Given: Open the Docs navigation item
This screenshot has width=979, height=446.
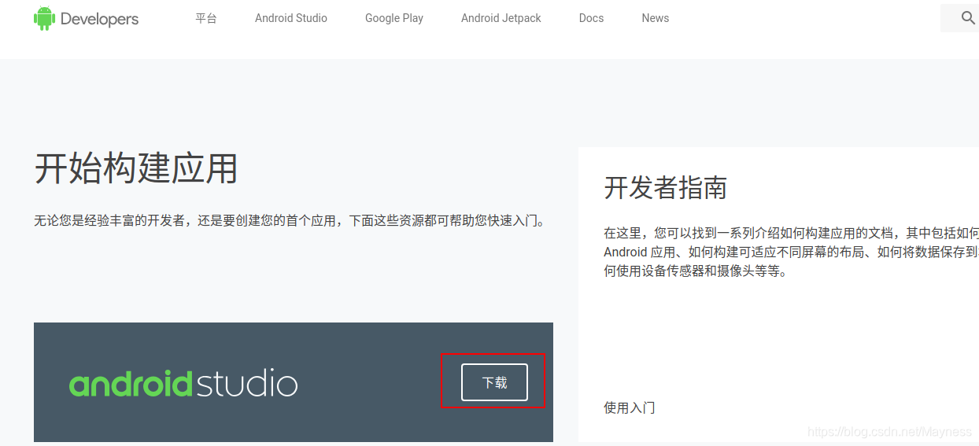Looking at the screenshot, I should (591, 18).
